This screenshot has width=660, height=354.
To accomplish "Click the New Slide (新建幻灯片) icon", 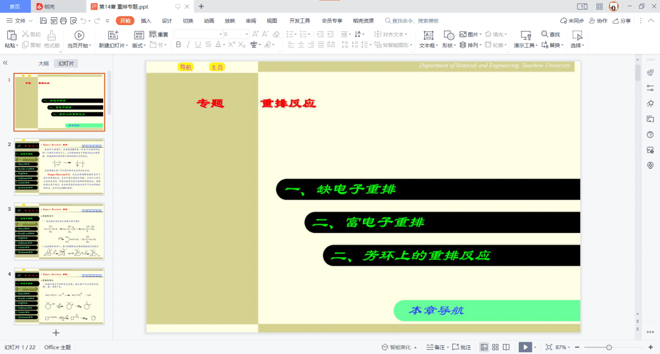I will [113, 35].
